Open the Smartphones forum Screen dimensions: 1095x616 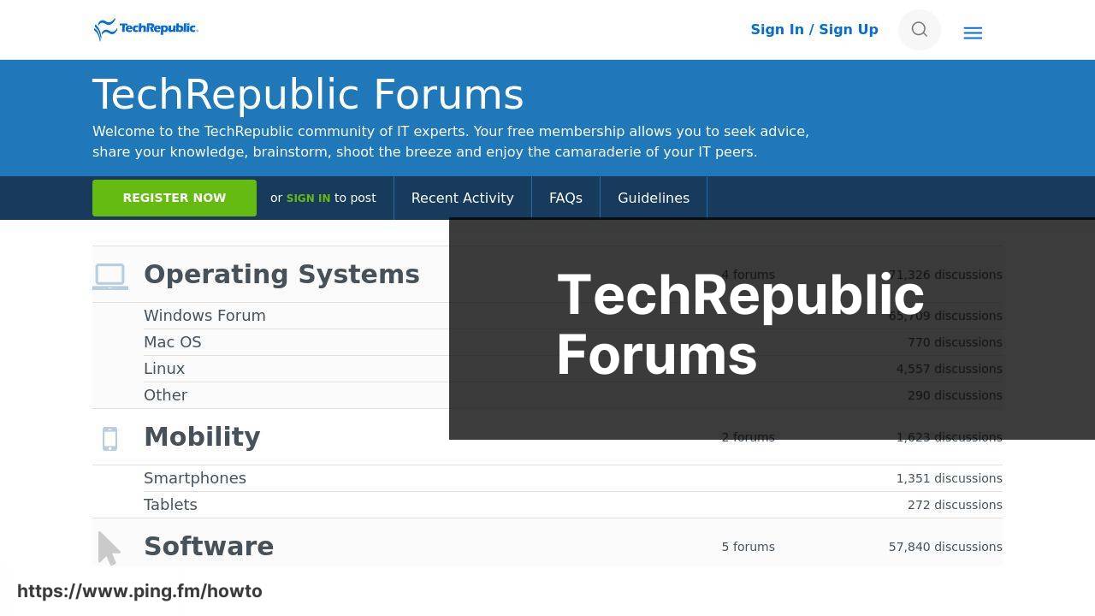(x=195, y=478)
